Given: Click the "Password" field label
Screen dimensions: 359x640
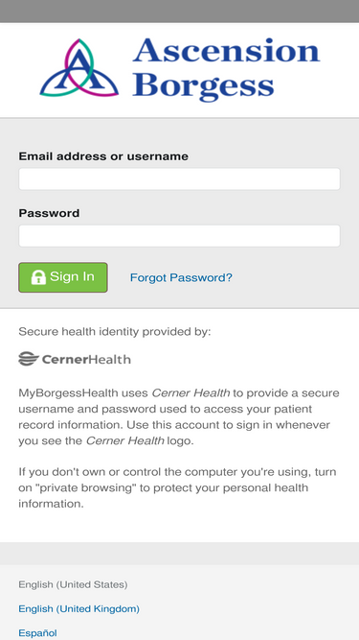Looking at the screenshot, I should 49,213.
